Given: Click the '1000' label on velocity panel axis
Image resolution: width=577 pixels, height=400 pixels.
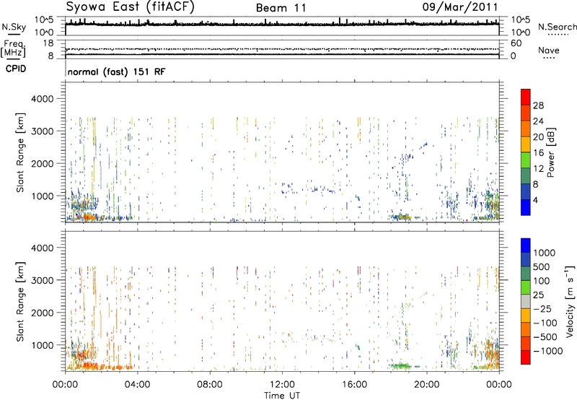Looking at the screenshot, I should pyautogui.click(x=42, y=345).
